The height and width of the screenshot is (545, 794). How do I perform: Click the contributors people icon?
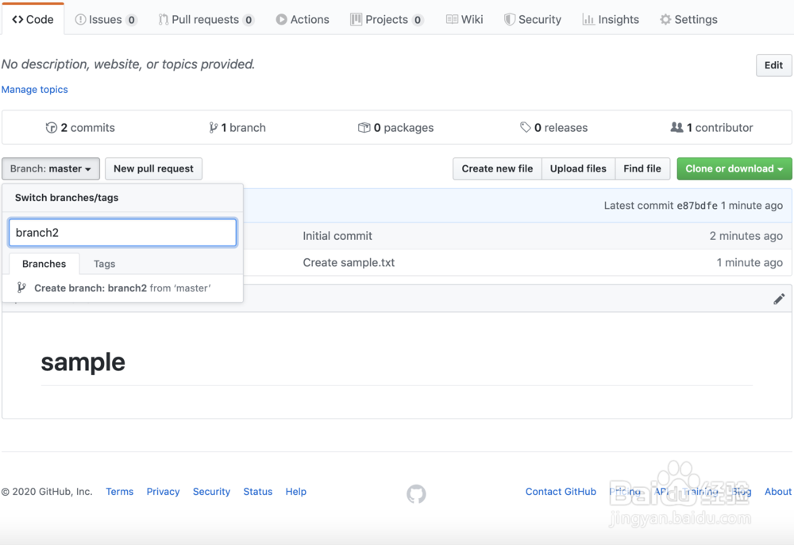click(676, 127)
